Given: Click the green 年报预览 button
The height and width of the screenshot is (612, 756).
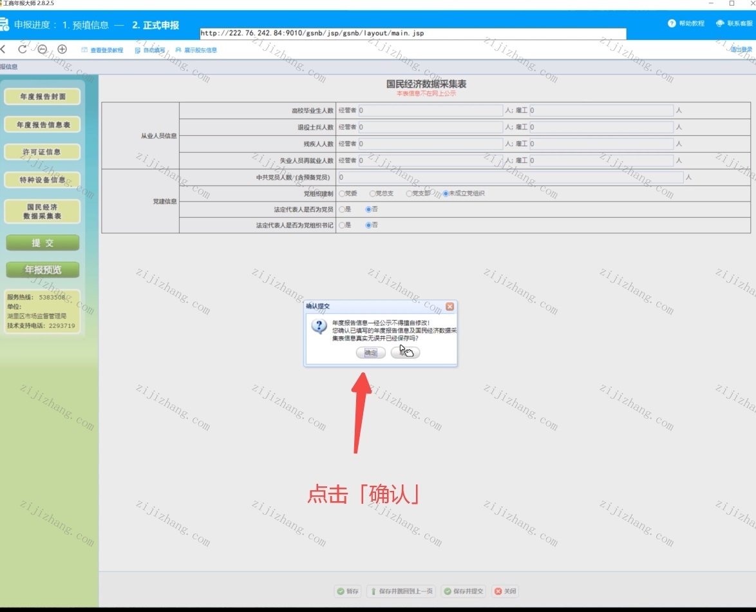Looking at the screenshot, I should click(x=43, y=270).
